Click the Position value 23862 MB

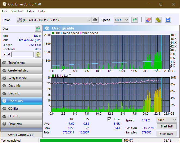148,128
